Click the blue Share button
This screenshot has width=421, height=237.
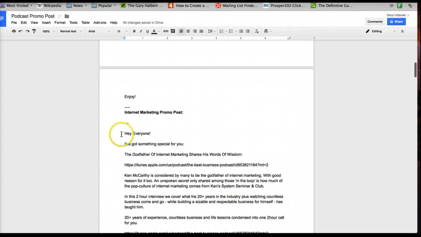(396, 22)
